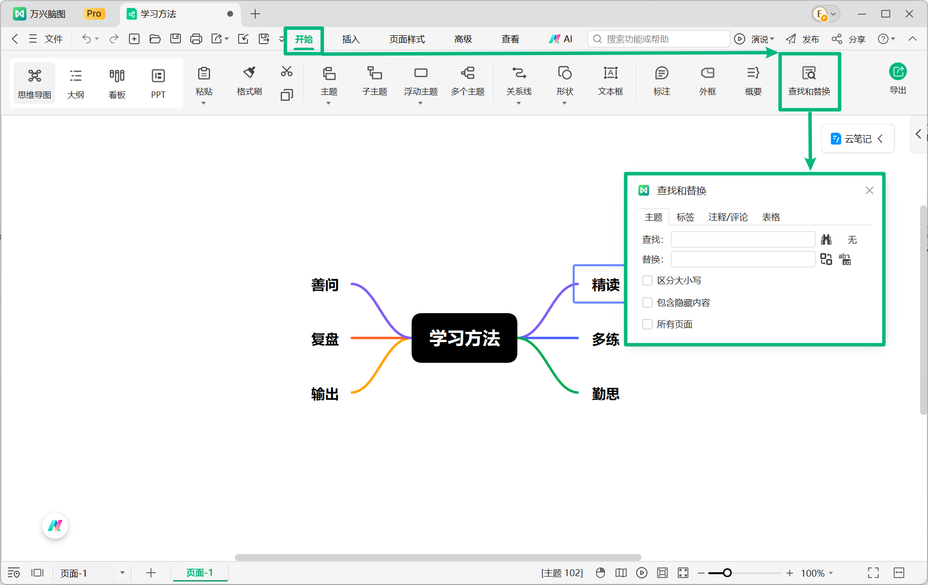Start the status bar play presentation icon
The height and width of the screenshot is (585, 928).
pyautogui.click(x=642, y=573)
